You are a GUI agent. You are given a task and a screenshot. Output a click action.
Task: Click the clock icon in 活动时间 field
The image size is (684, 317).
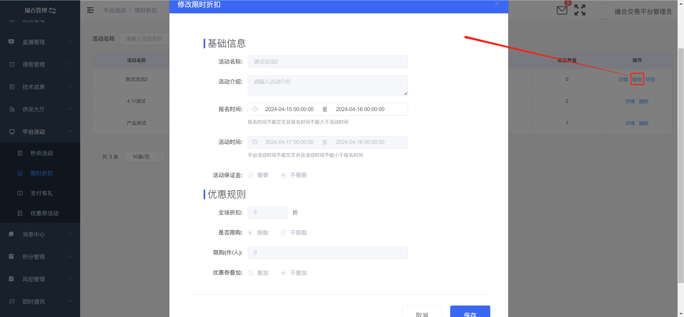[x=255, y=142]
